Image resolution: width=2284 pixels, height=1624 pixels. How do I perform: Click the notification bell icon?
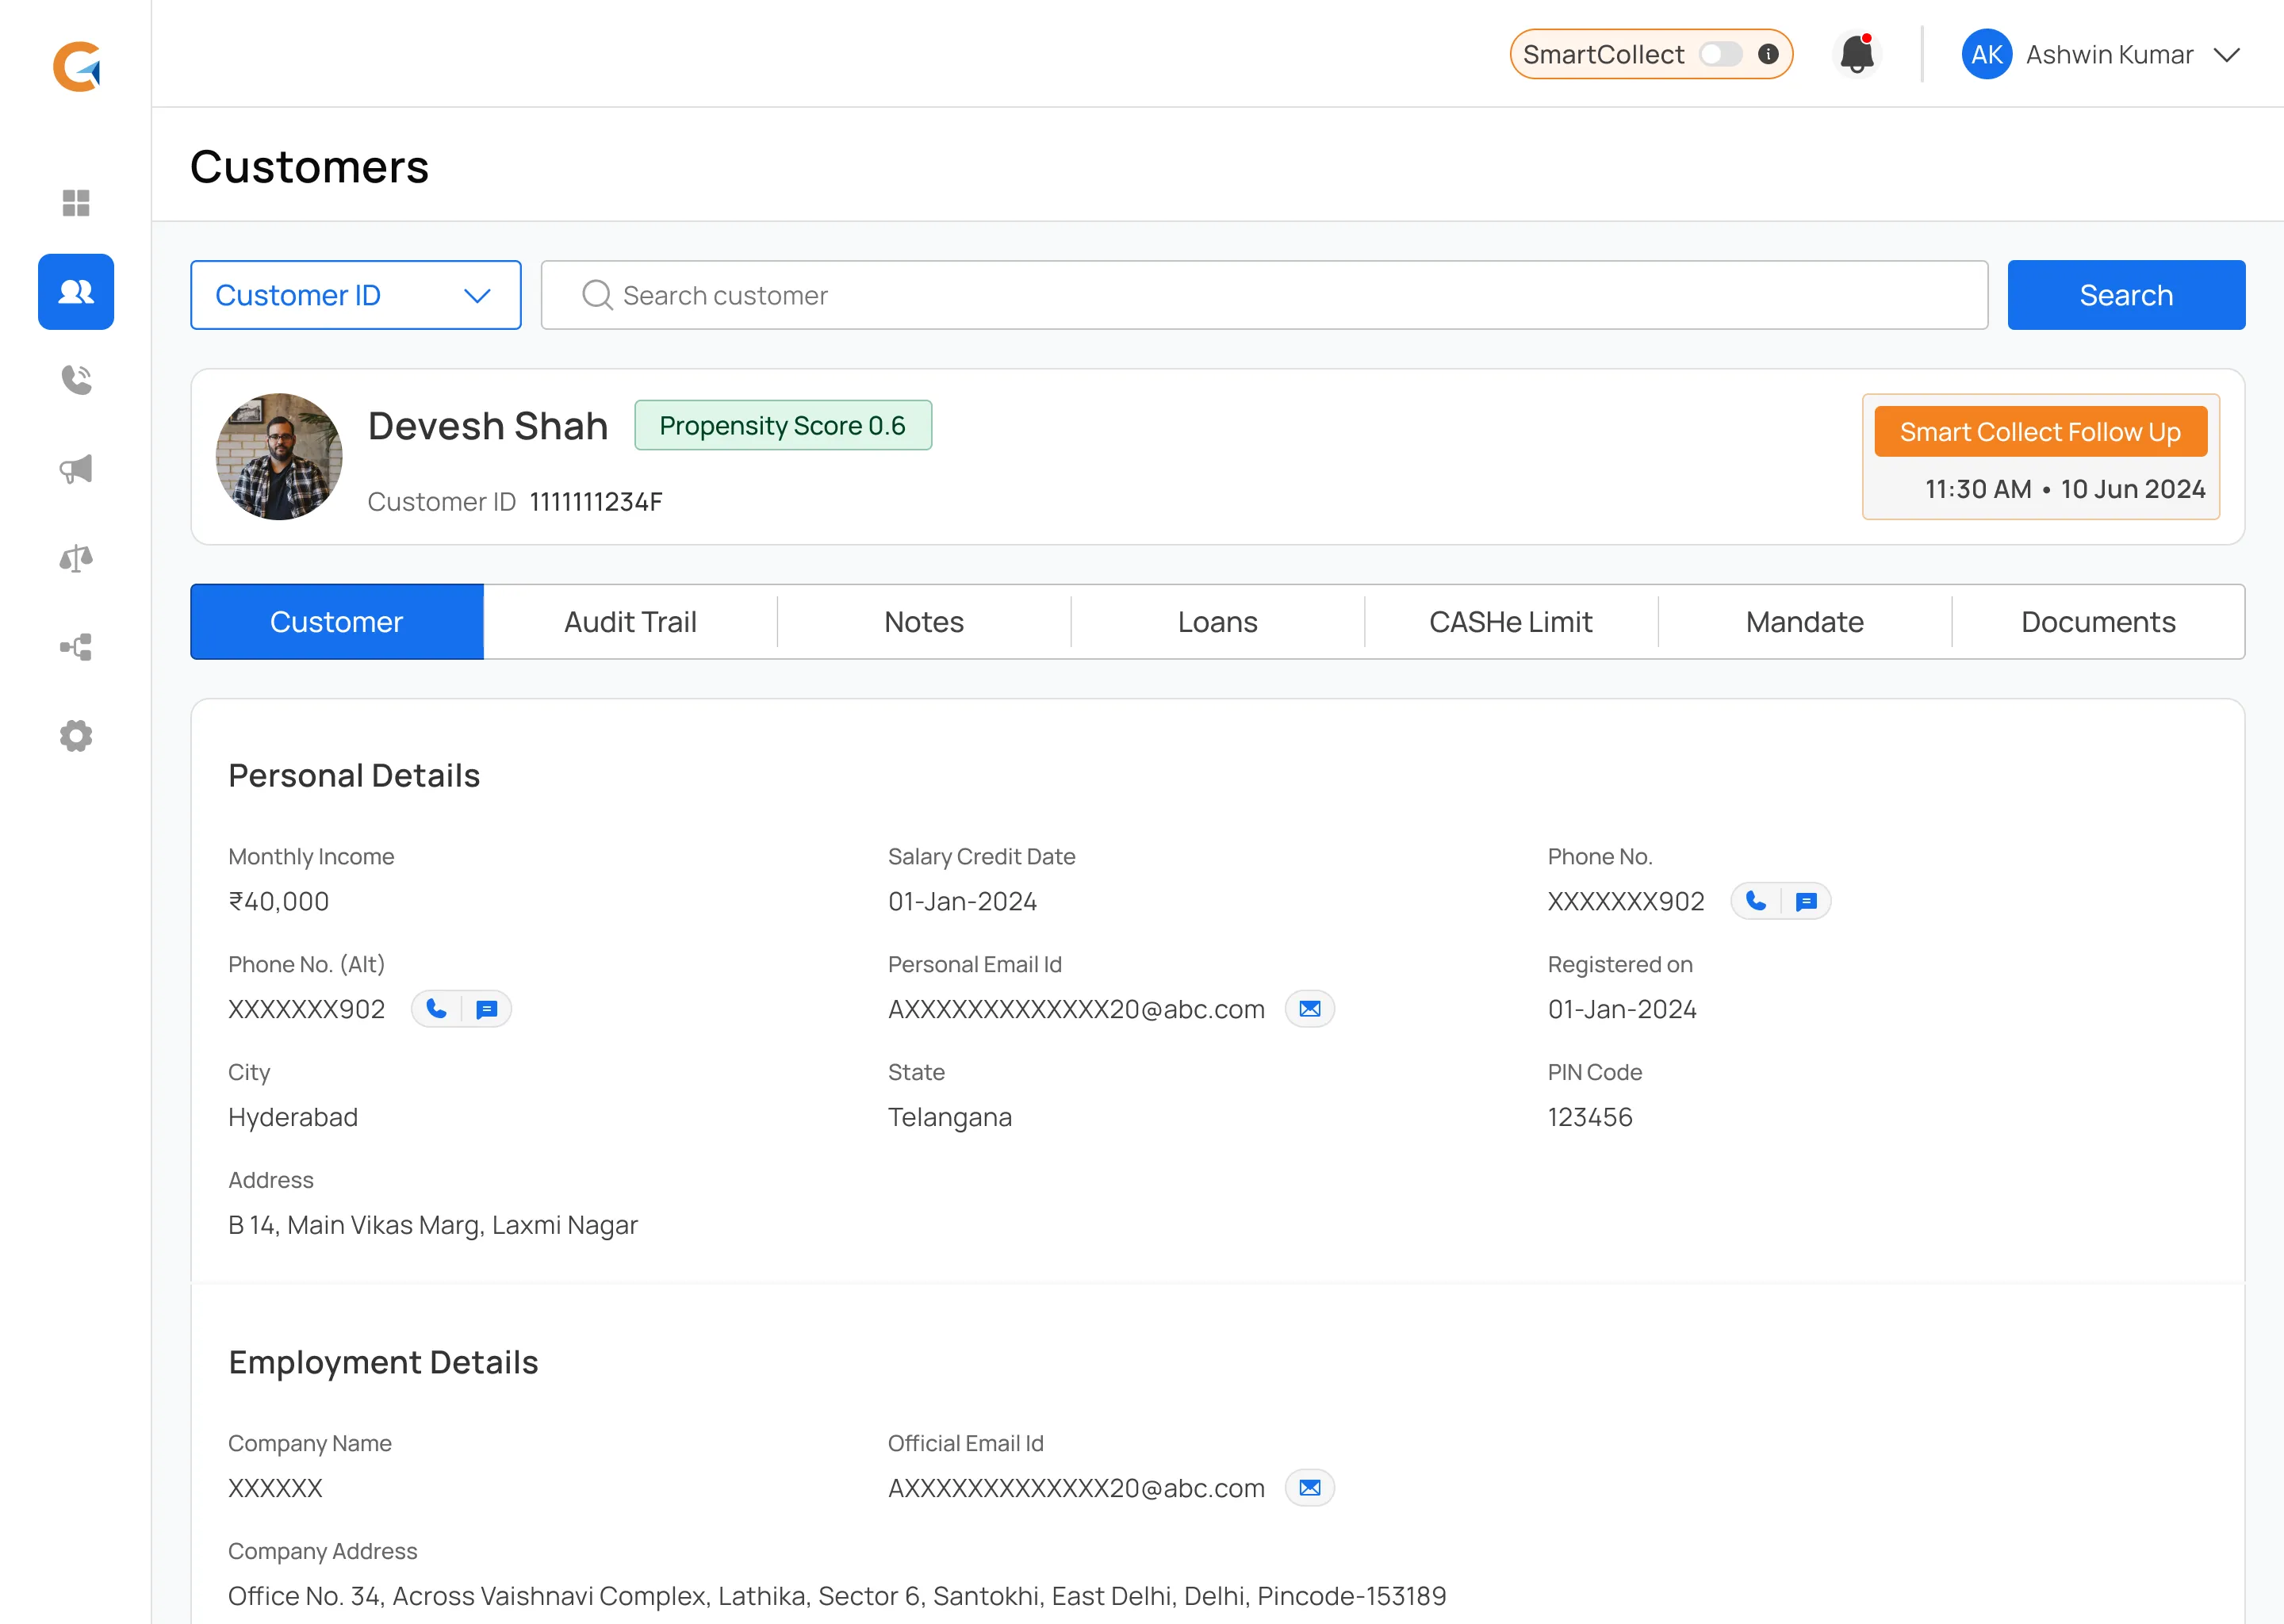[x=1856, y=54]
